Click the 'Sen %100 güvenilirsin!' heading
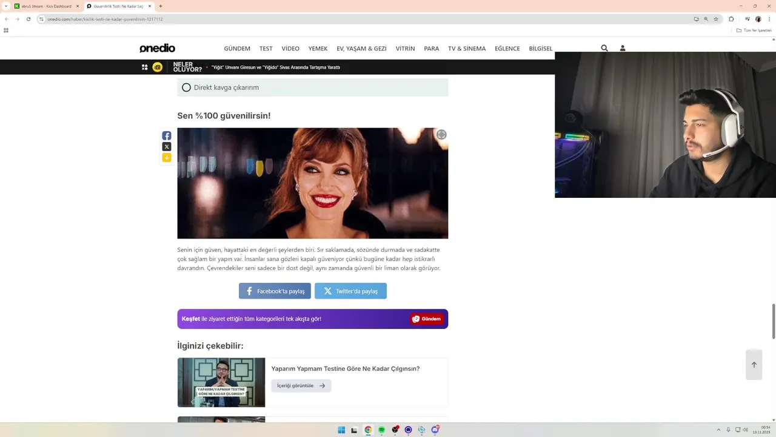The image size is (776, 437). click(224, 116)
